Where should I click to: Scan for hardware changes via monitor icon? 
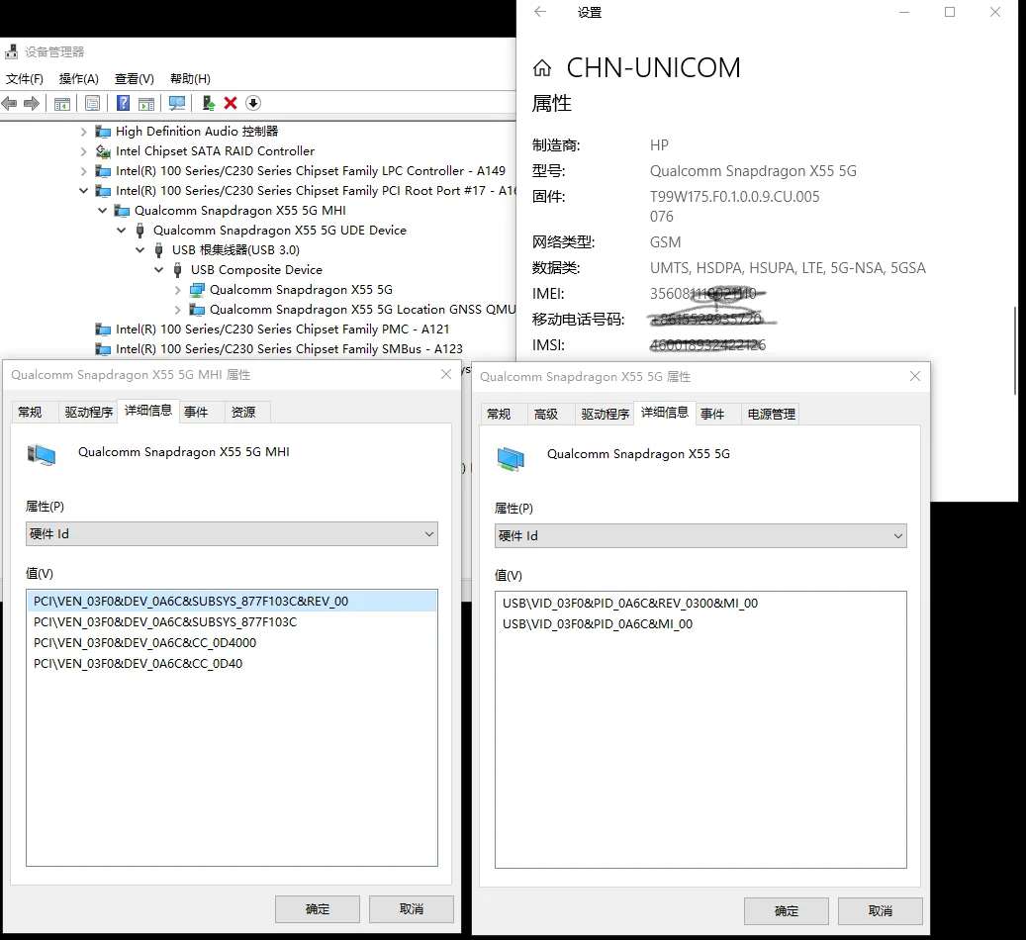177,103
